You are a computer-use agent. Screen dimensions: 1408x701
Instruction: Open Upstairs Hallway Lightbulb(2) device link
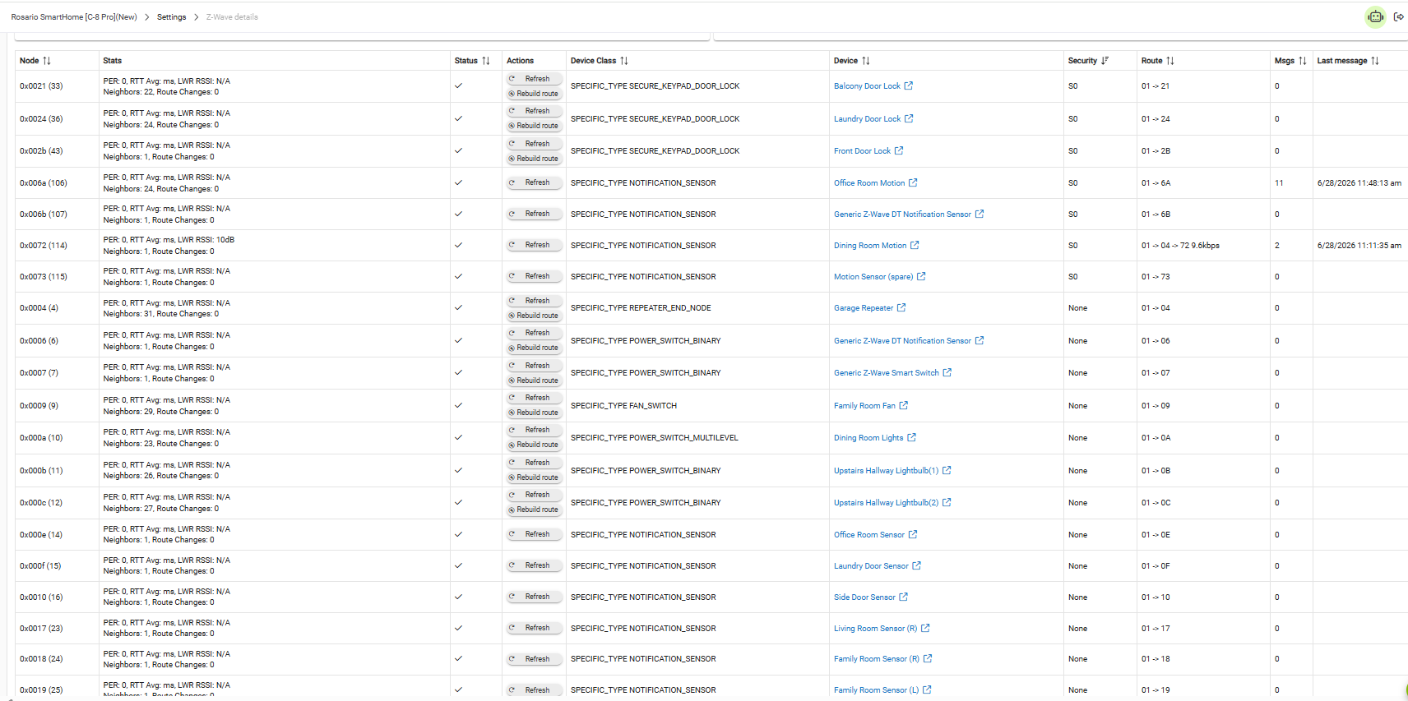(x=886, y=503)
